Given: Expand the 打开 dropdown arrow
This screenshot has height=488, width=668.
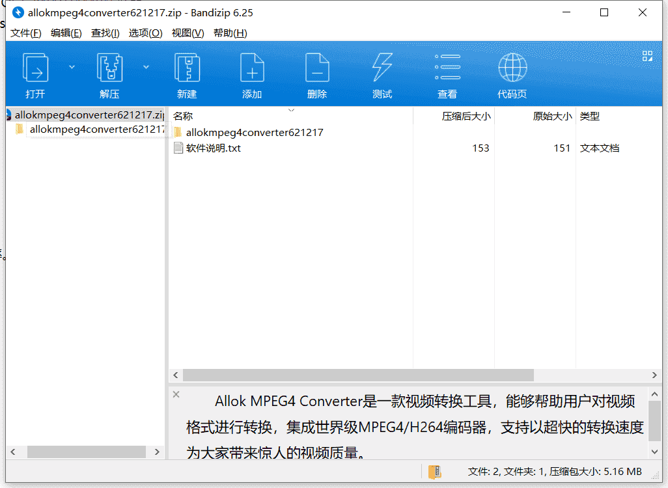Looking at the screenshot, I should coord(72,67).
